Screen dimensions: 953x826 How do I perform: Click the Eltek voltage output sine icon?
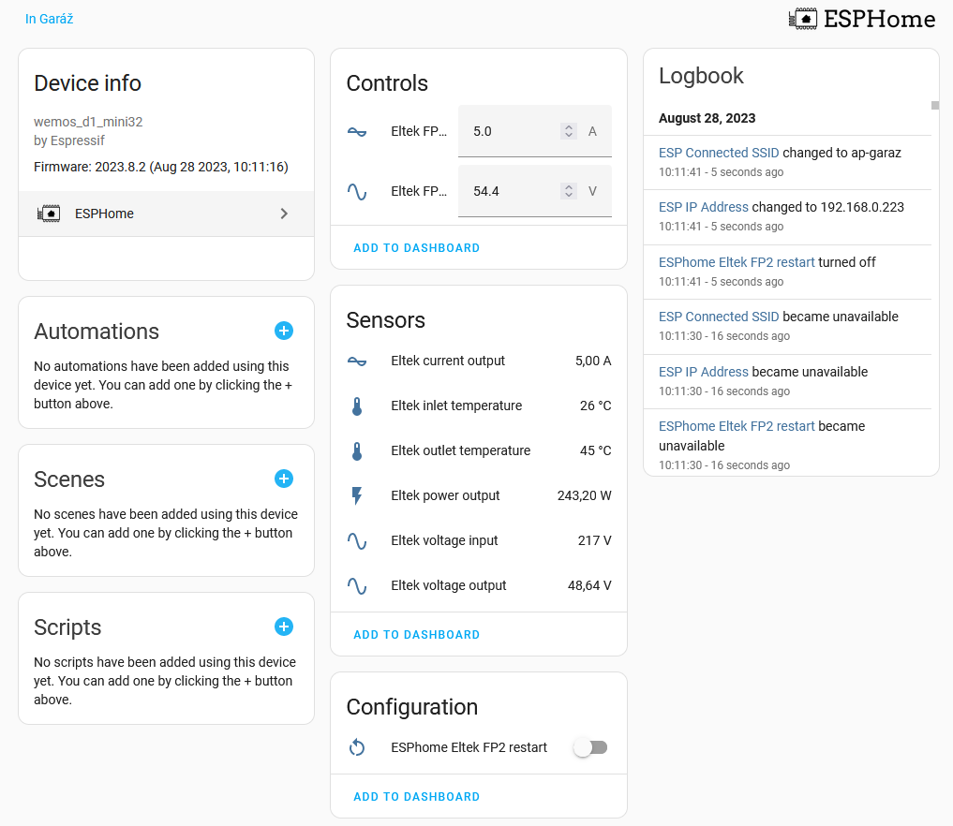coord(357,585)
